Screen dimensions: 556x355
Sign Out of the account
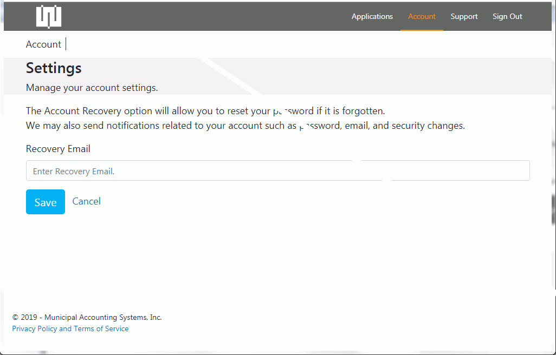(x=507, y=16)
